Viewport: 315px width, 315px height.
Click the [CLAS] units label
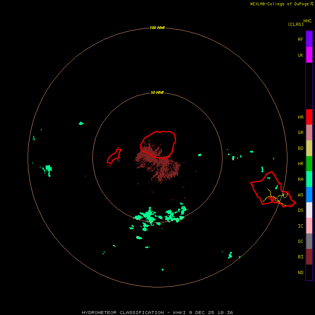pyautogui.click(x=296, y=24)
